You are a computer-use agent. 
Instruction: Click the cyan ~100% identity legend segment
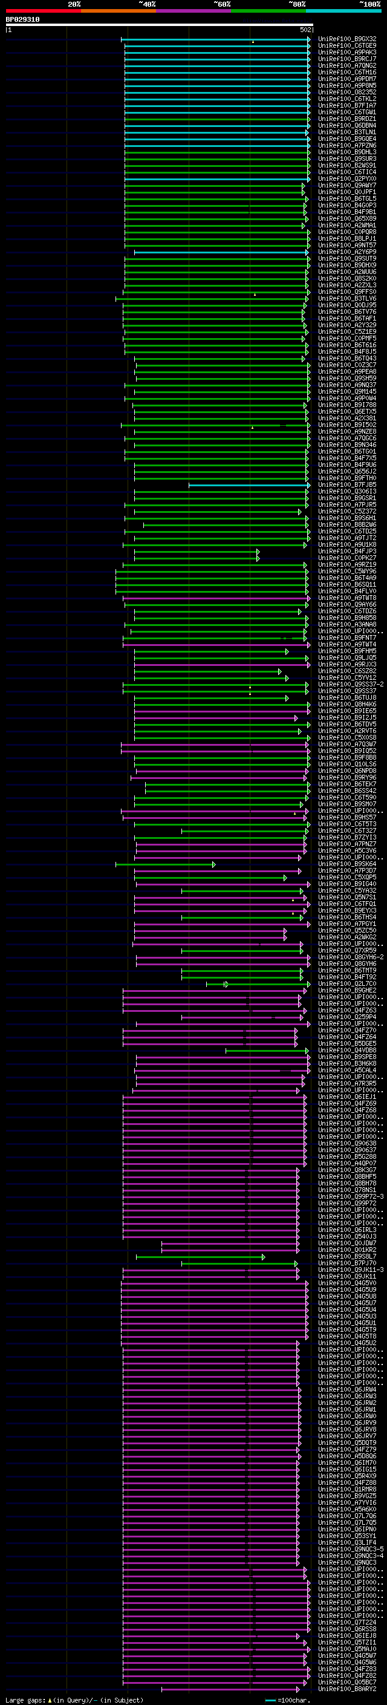click(343, 11)
